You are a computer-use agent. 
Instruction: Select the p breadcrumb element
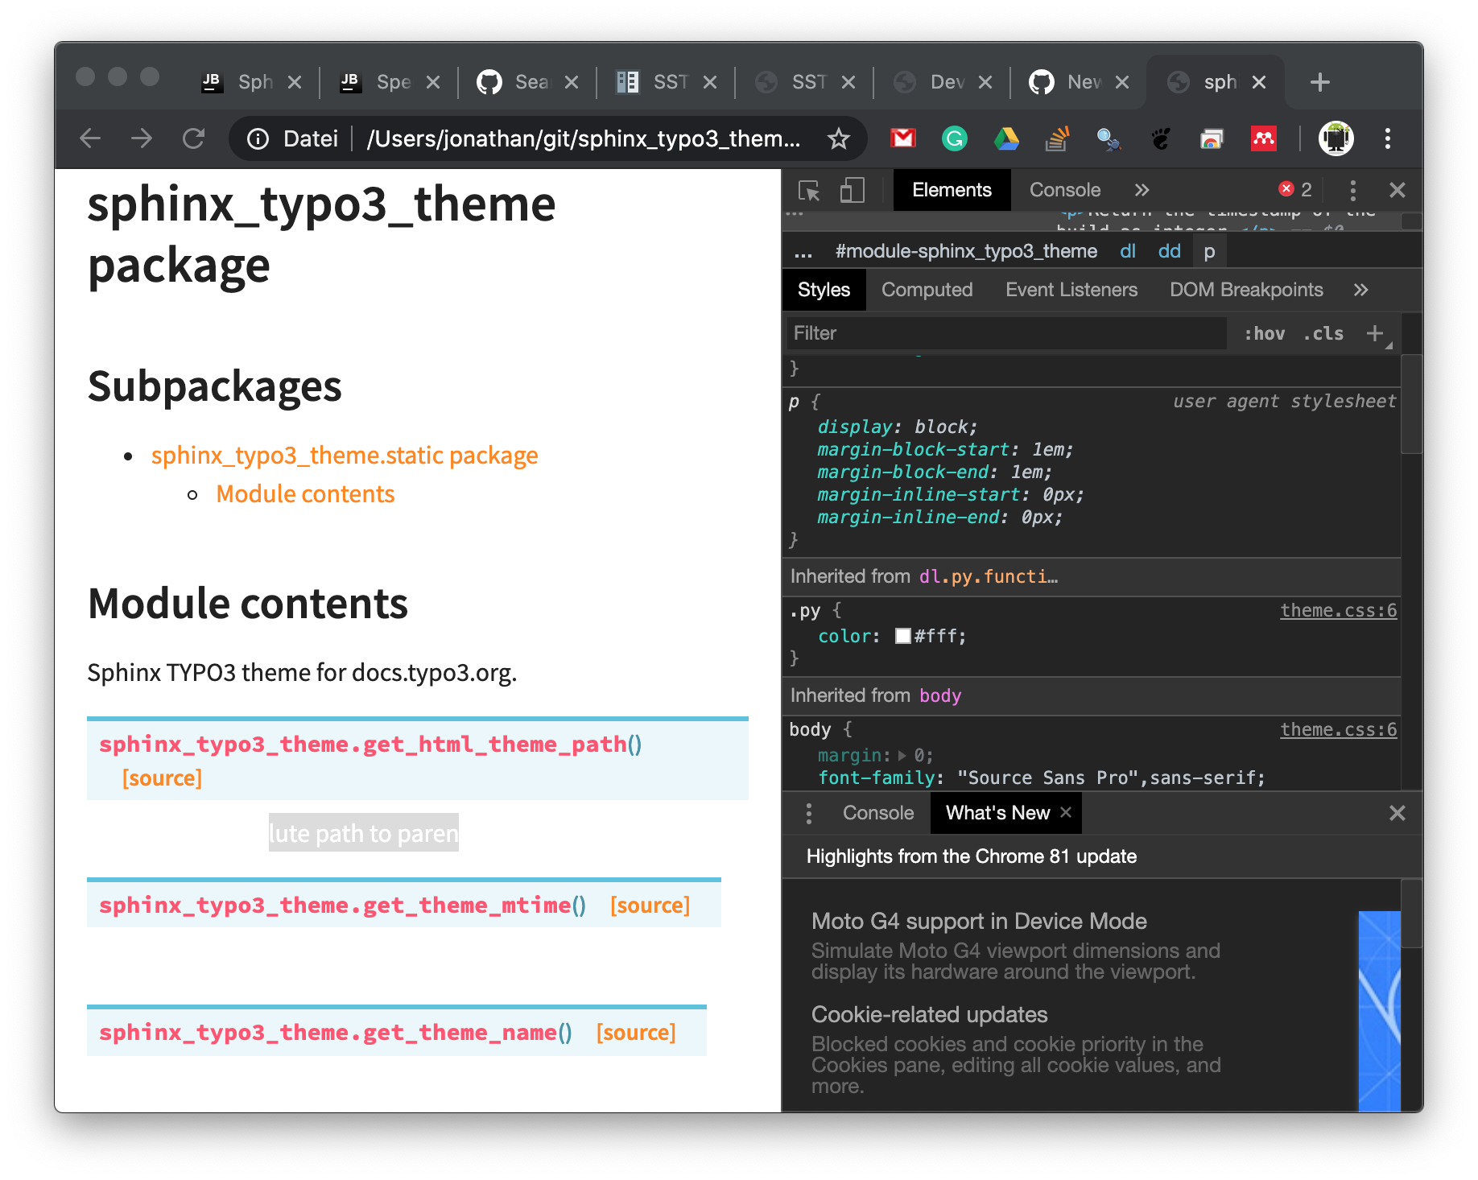(1209, 252)
